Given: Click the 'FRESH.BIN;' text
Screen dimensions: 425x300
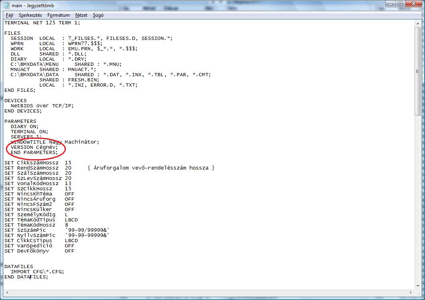Looking at the screenshot, I should click(83, 80).
